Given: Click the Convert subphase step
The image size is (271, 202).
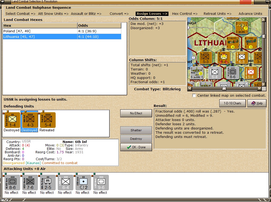Looking at the screenshot, I should tap(119, 14).
